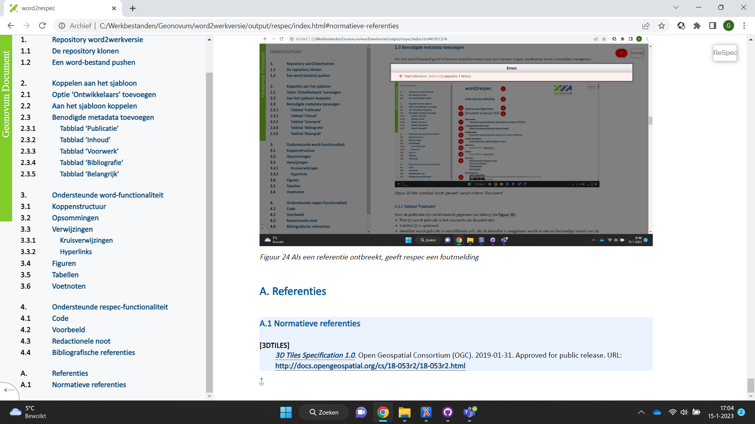
Task: Share this page via share icon
Action: pyautogui.click(x=646, y=26)
